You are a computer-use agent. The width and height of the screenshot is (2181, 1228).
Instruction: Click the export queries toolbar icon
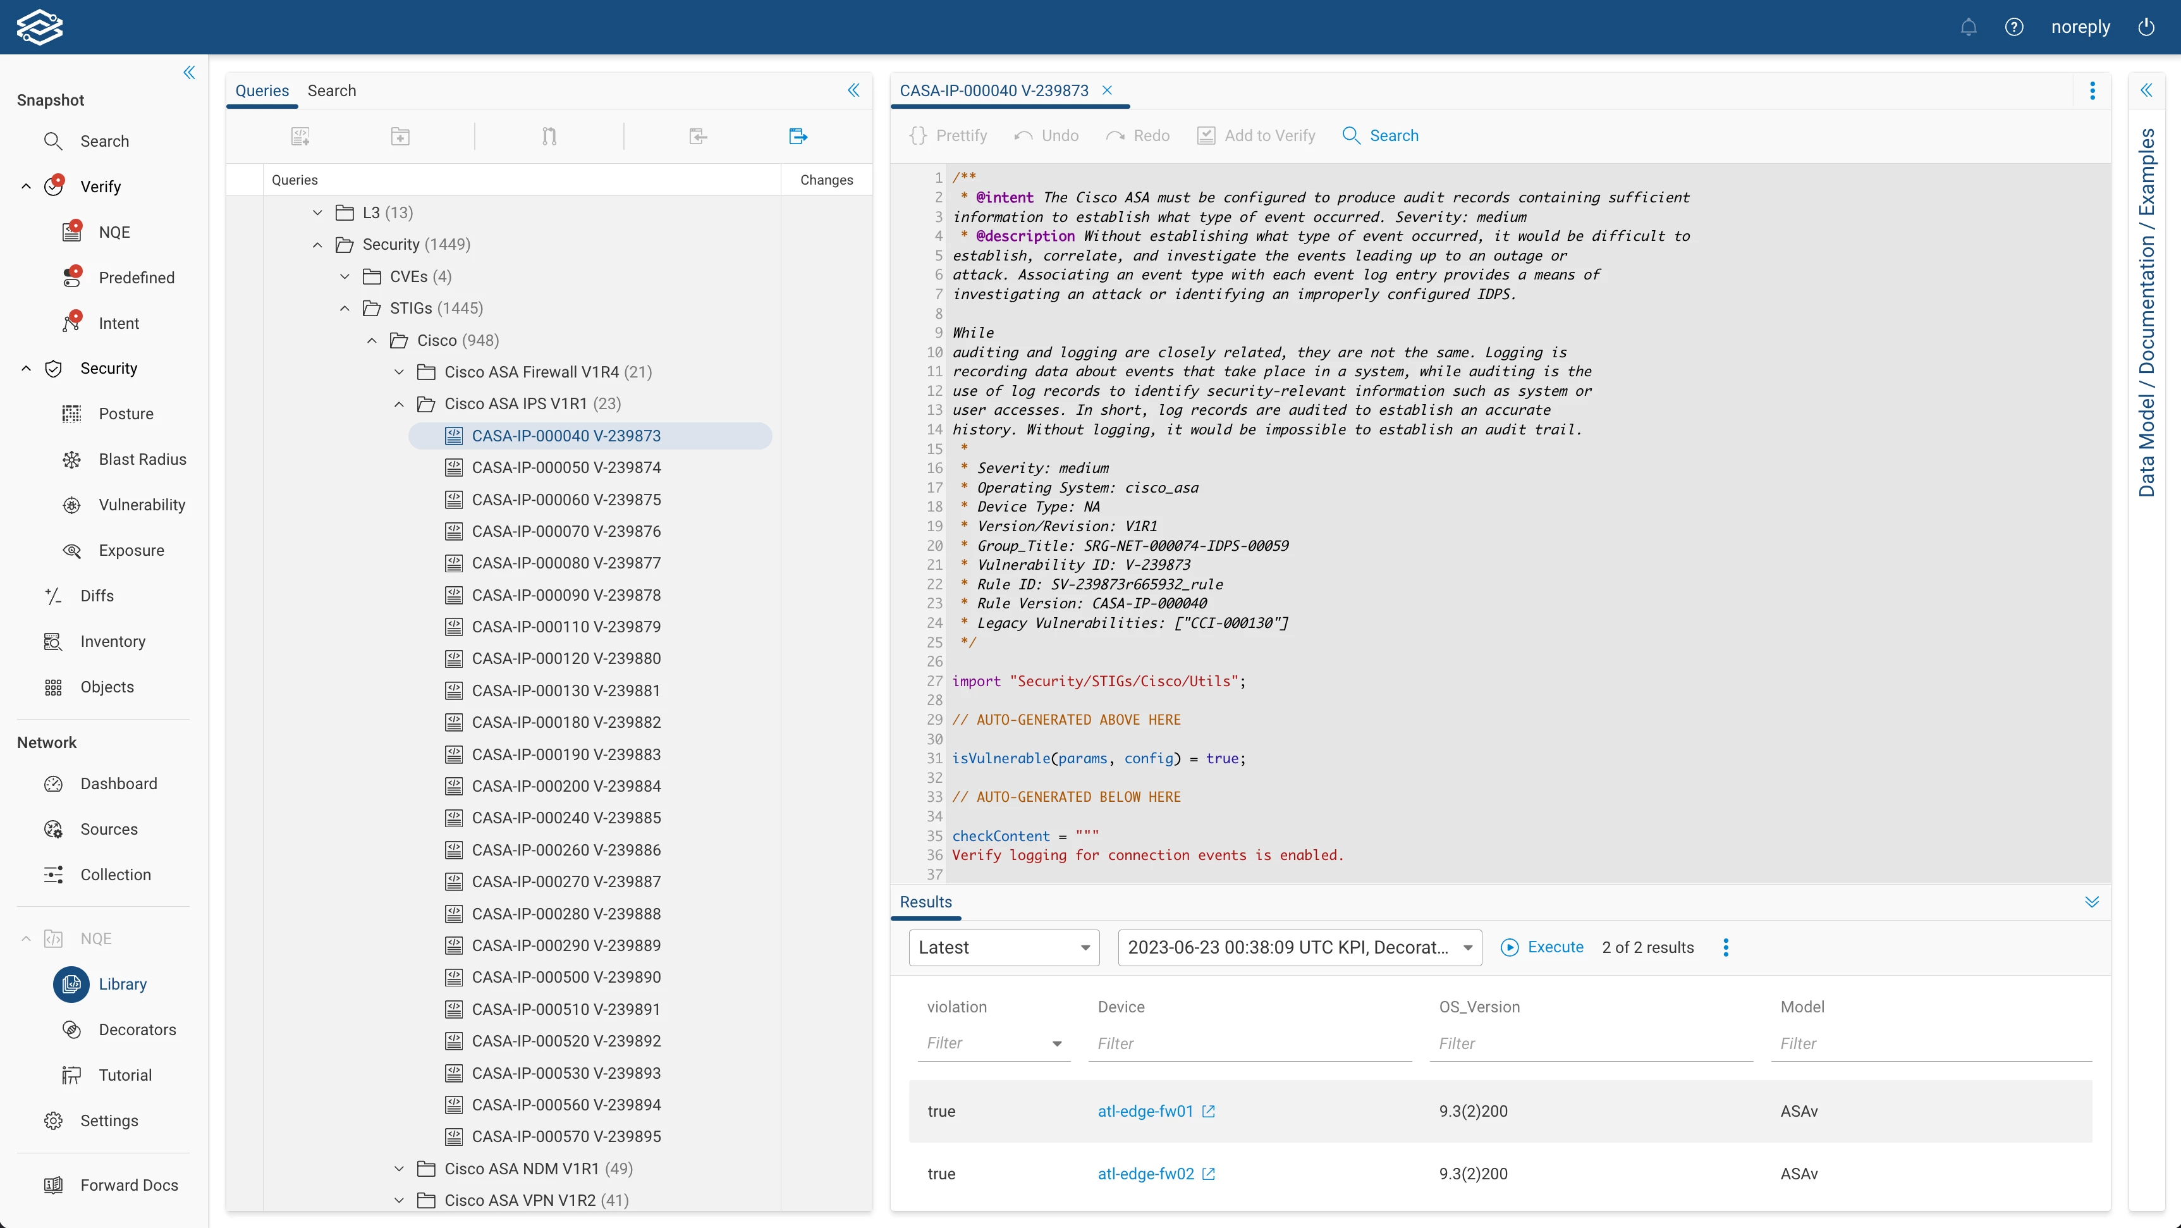[x=798, y=137]
